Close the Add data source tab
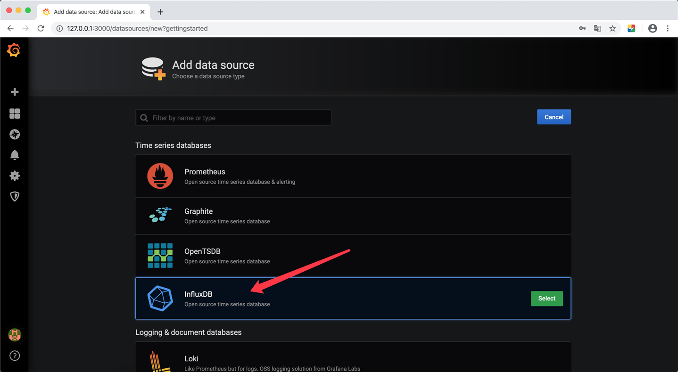Viewport: 678px width, 372px height. click(x=142, y=12)
